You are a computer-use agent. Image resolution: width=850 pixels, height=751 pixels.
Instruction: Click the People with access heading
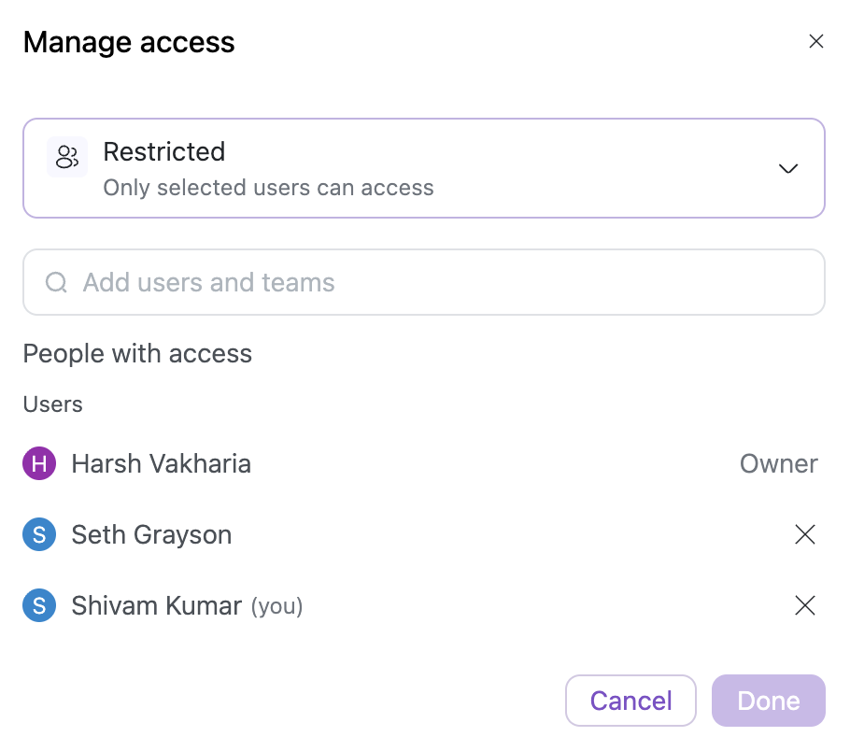click(x=137, y=354)
